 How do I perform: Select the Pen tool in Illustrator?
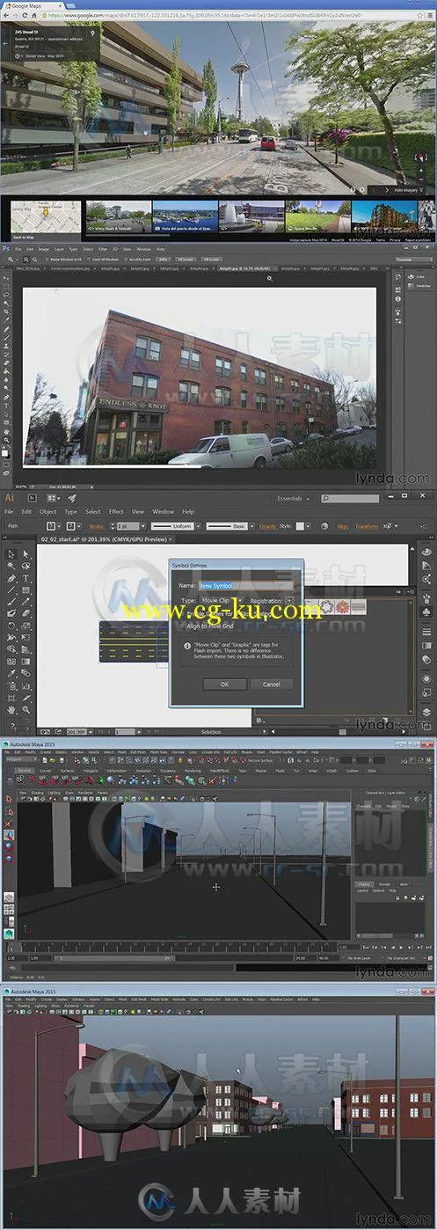pyautogui.click(x=11, y=579)
